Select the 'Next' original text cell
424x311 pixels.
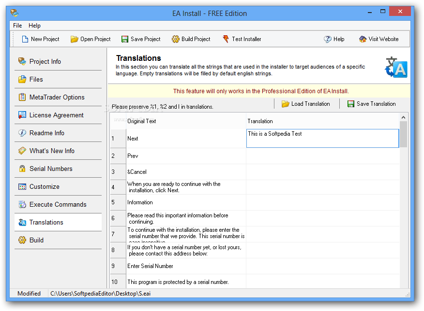pyautogui.click(x=186, y=139)
